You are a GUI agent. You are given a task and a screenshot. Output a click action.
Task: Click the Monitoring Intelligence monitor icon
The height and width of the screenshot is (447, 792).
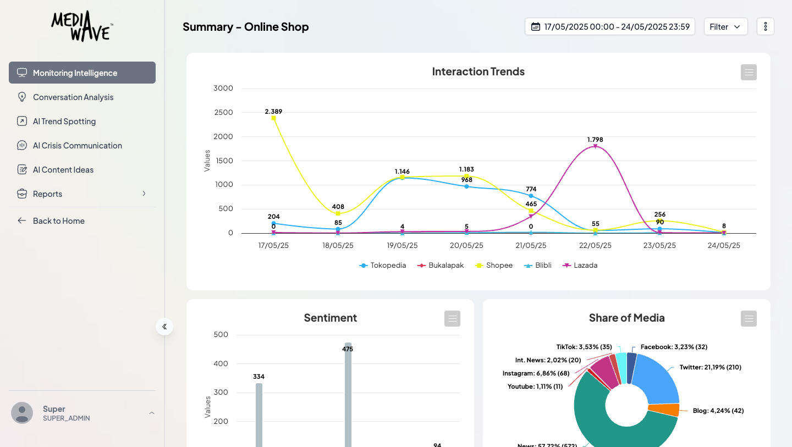tap(22, 73)
